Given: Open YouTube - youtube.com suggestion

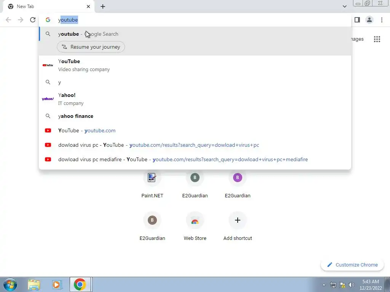Looking at the screenshot, I should coord(195,131).
